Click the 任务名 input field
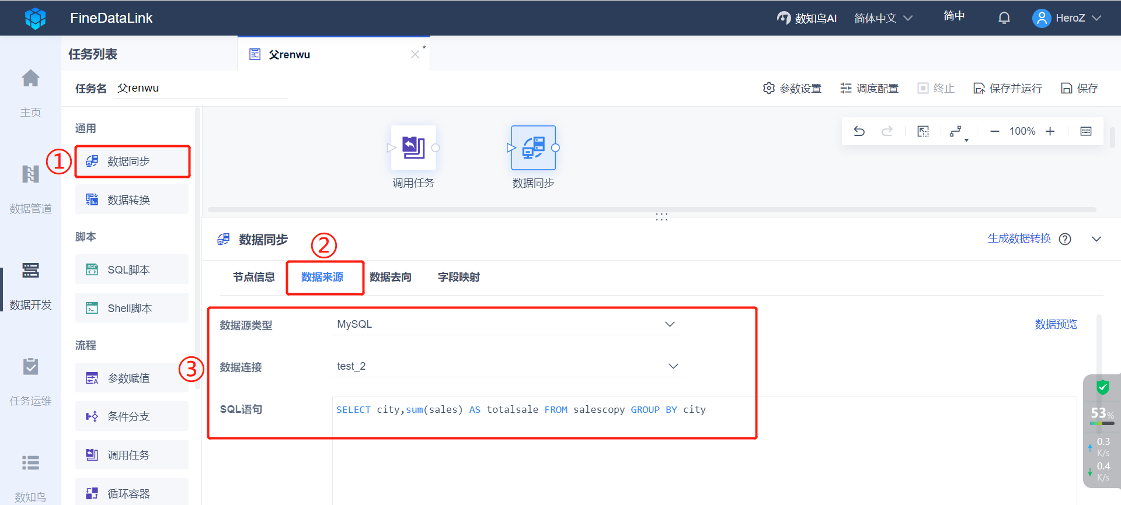Image resolution: width=1121 pixels, height=505 pixels. (x=201, y=88)
